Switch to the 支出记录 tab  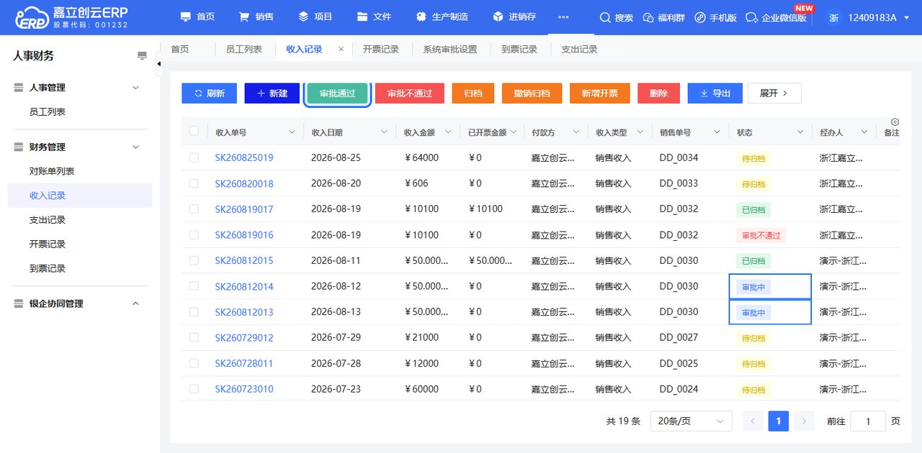tap(579, 49)
